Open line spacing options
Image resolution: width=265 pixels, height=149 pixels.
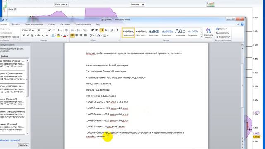(92, 36)
